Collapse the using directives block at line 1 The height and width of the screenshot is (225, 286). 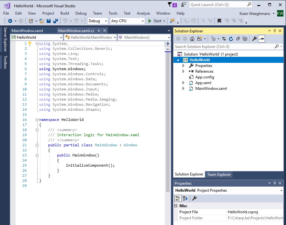click(x=37, y=44)
